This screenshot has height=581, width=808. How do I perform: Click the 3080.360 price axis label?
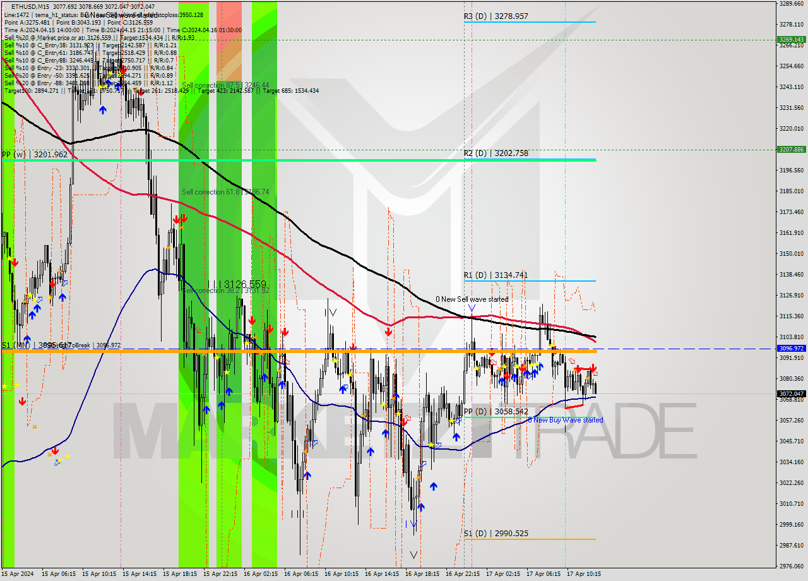(x=791, y=378)
